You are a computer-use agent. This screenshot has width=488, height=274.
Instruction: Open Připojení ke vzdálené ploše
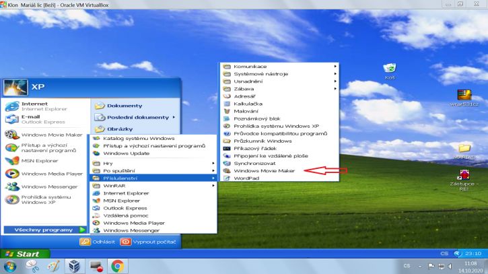[279, 156]
